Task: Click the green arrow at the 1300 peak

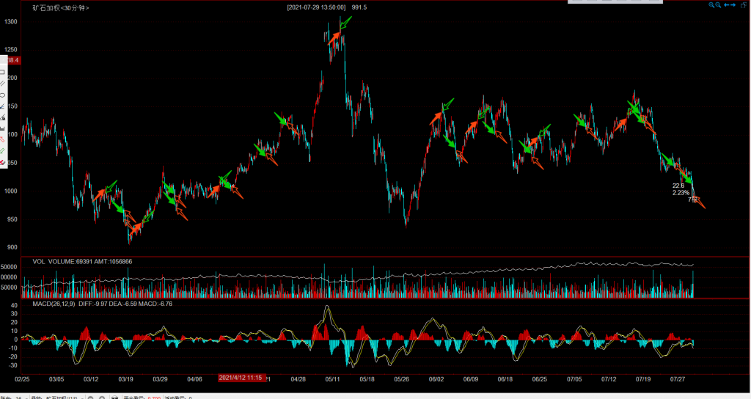Action: coord(345,23)
